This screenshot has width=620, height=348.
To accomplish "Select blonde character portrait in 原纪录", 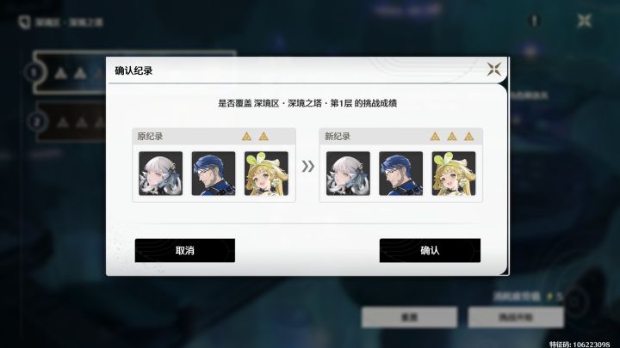I will pos(266,174).
